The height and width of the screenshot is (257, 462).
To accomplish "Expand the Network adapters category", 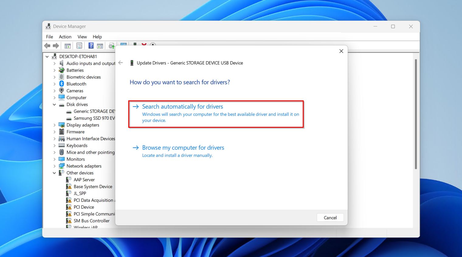I will [x=54, y=166].
